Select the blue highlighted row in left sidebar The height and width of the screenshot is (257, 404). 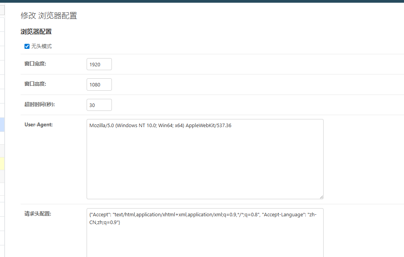tap(2, 124)
